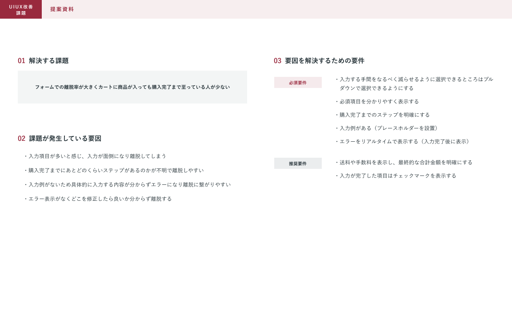Click recommendation about チェックマークを表示する
The height and width of the screenshot is (311, 512).
point(397,176)
